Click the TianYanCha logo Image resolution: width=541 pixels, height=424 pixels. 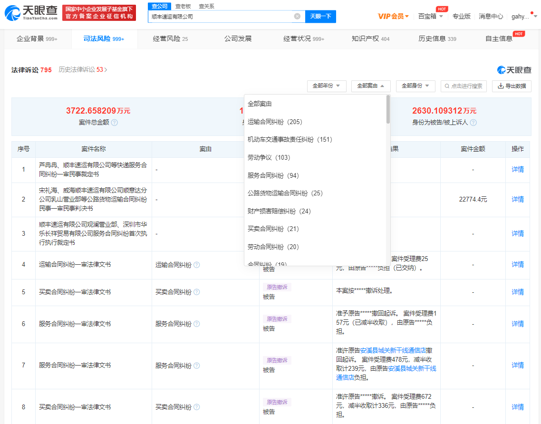31,13
